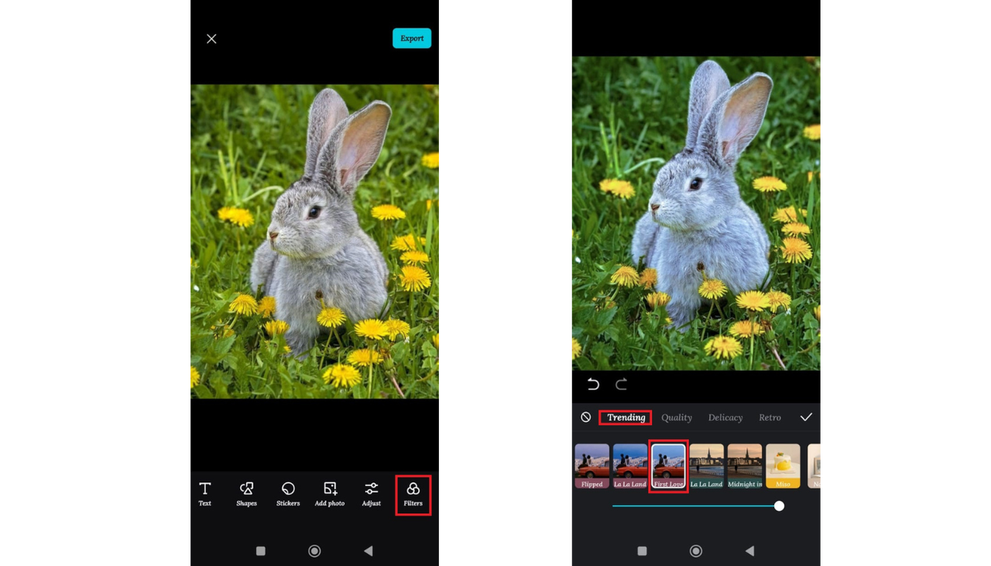Remove the filter using the no-filter icon

tap(586, 417)
